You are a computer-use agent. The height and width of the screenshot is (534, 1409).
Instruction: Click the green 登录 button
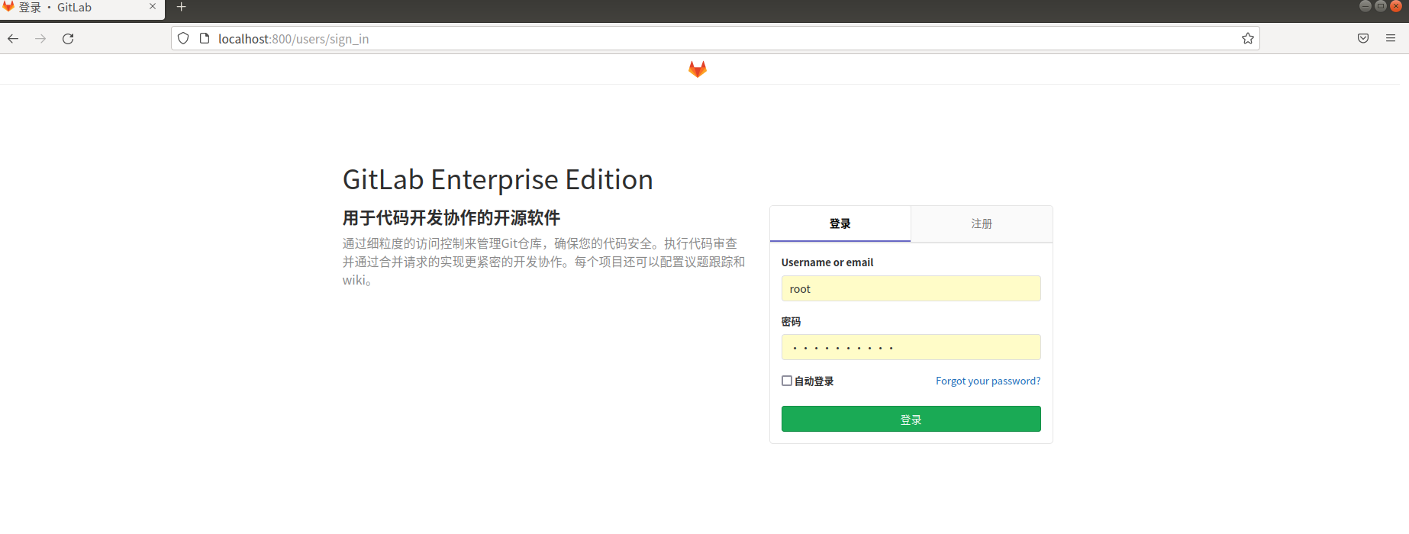pyautogui.click(x=911, y=419)
